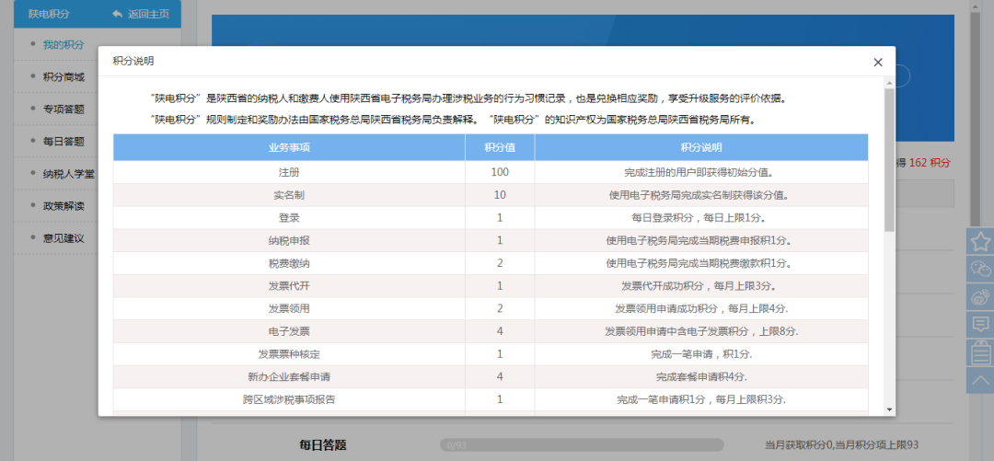Click 完成一笔申请,积1分 description
This screenshot has width=994, height=461.
coord(701,354)
